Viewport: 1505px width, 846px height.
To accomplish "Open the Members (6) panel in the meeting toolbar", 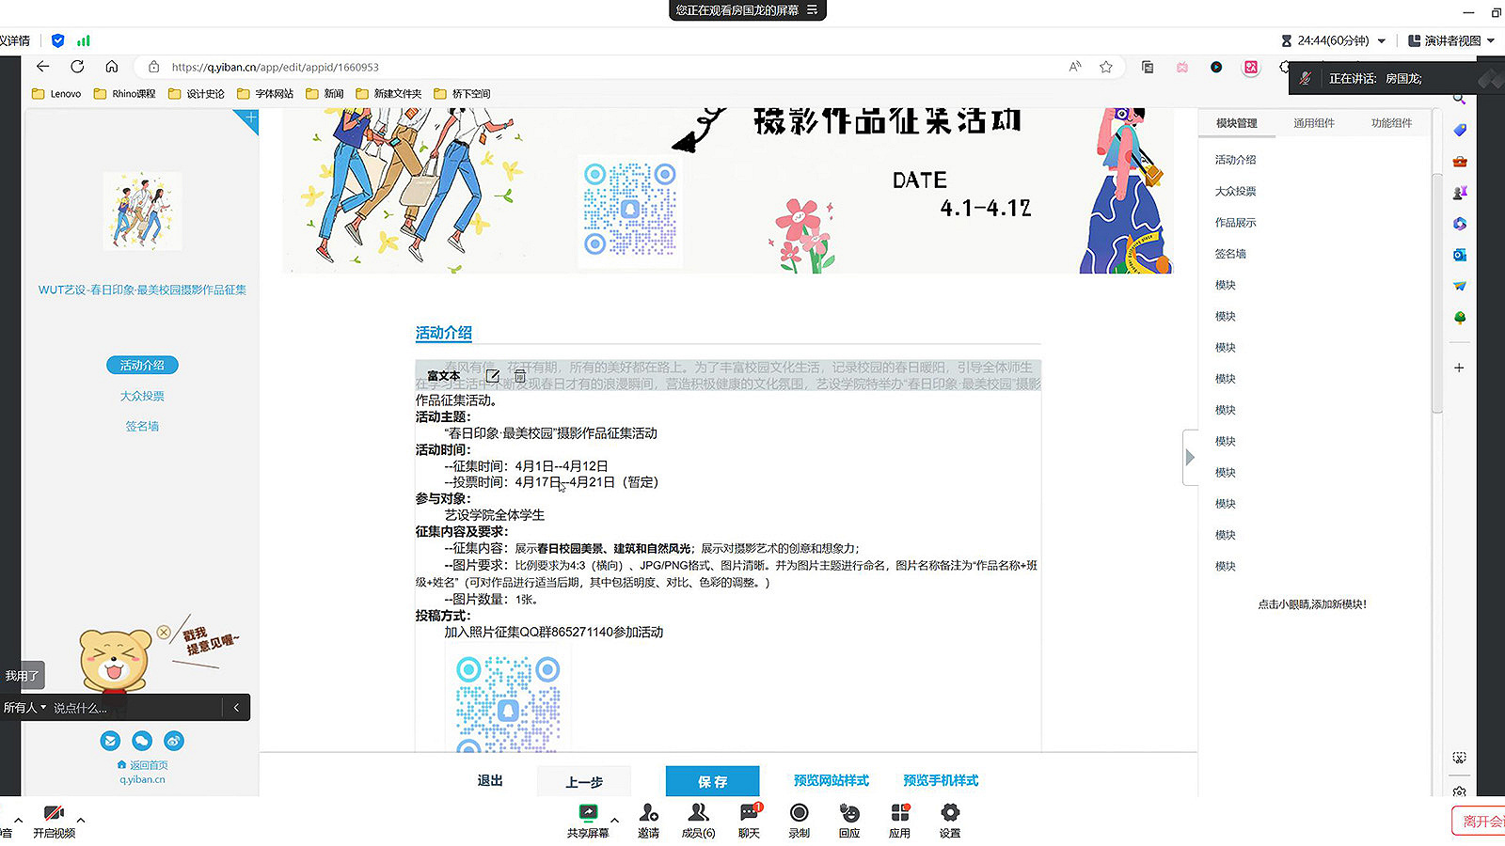I will [698, 820].
